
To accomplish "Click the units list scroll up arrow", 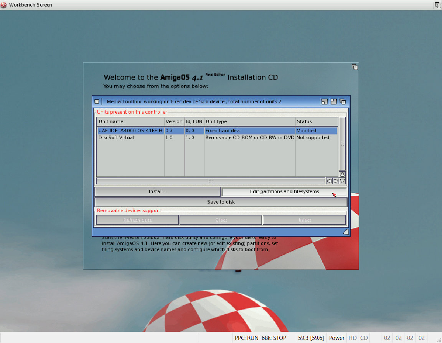I will click(x=342, y=174).
